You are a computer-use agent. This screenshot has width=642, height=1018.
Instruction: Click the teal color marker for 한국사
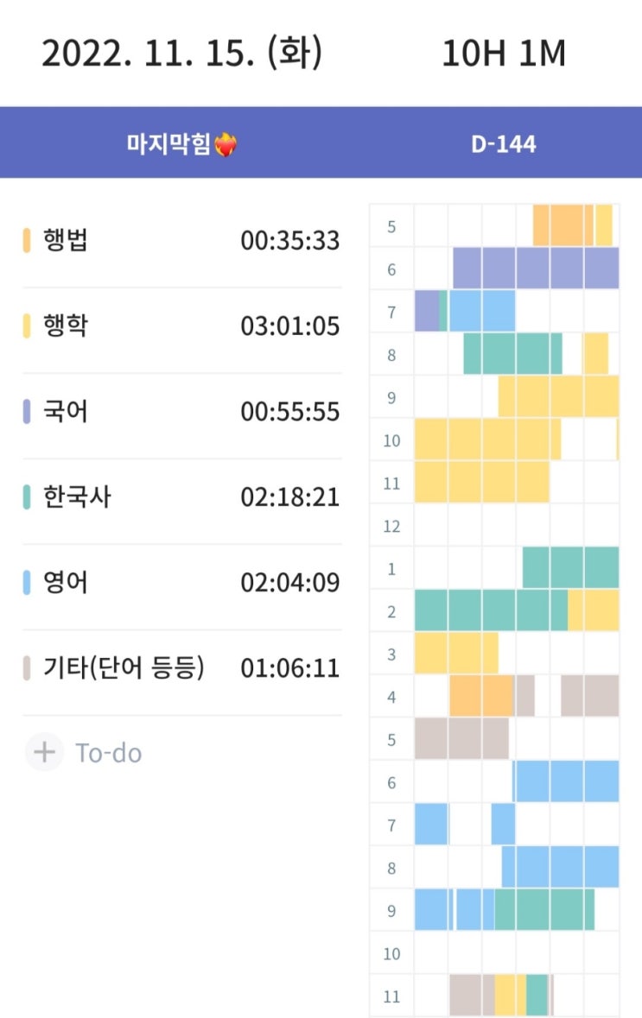click(x=27, y=497)
